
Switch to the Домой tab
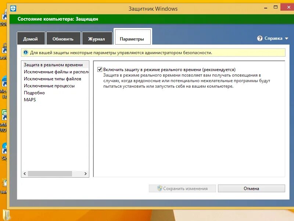point(31,38)
